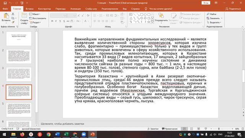Viewport: 245px width, 138px height.
Task: Switch to the Insert (Вставка) tab
Action: [x=29, y=9]
